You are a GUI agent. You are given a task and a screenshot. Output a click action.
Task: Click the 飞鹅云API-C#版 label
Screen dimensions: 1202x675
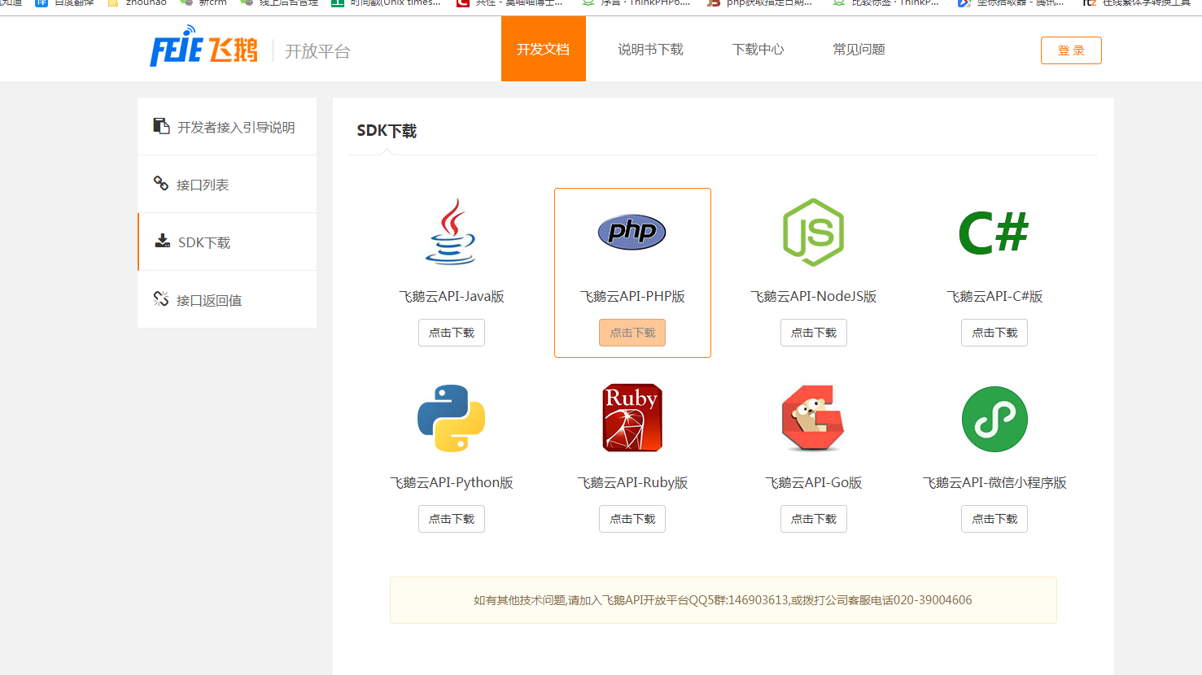(x=994, y=296)
